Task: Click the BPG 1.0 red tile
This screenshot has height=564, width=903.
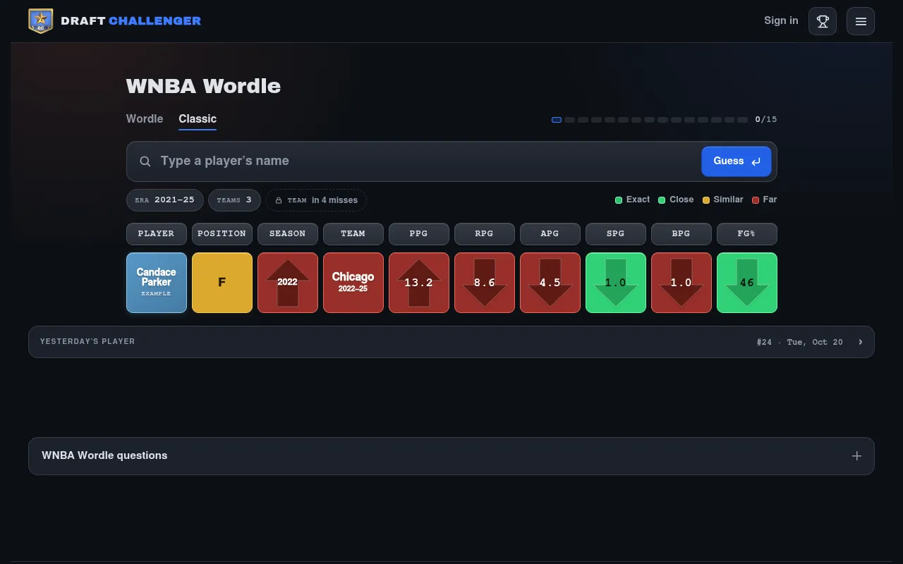Action: [681, 283]
